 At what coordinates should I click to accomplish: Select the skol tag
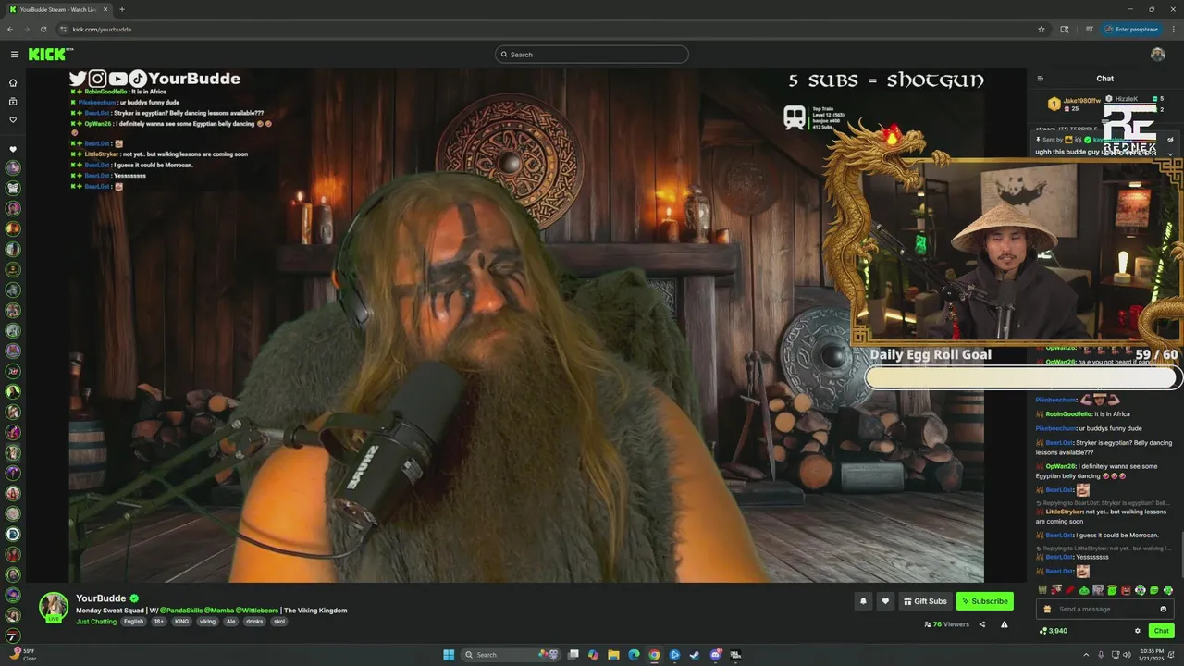point(278,622)
